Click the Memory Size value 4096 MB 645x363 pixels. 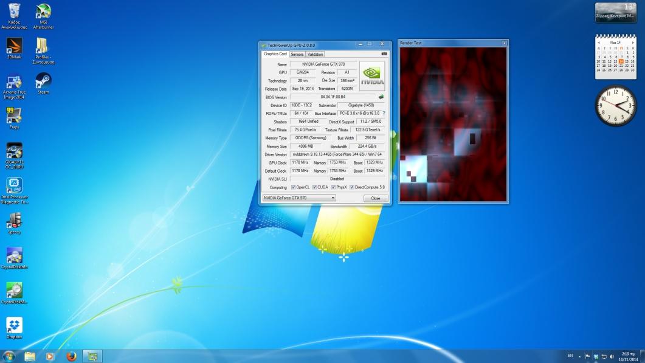tap(306, 146)
